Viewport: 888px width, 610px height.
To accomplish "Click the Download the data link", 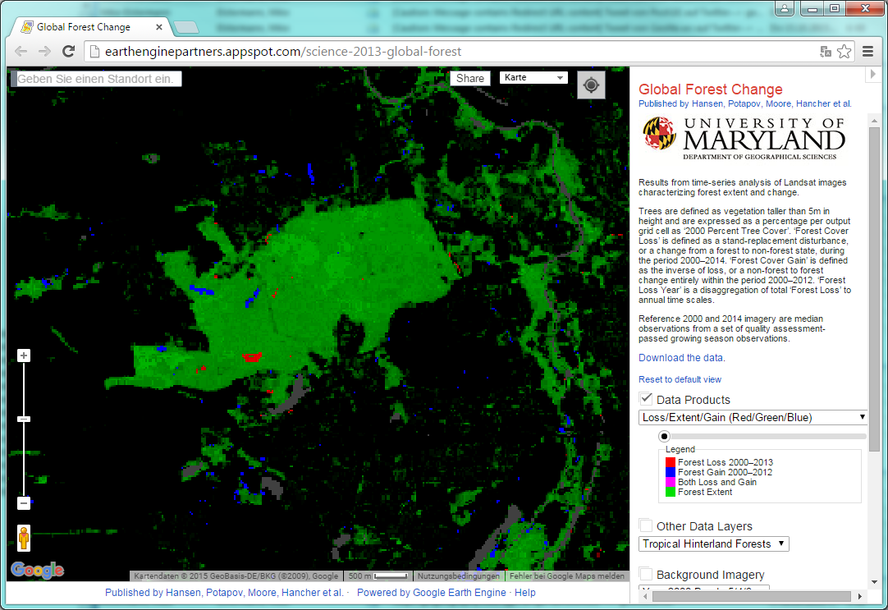I will tap(681, 358).
